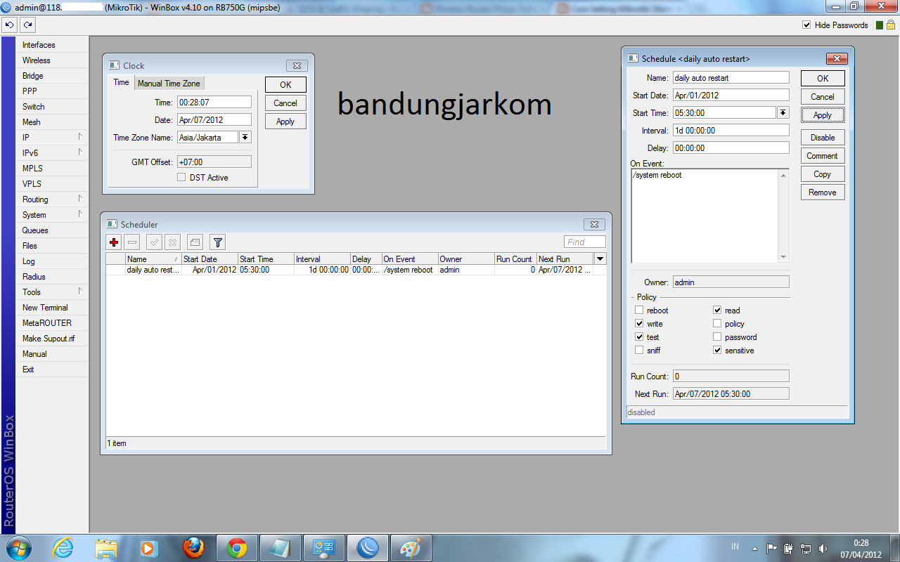This screenshot has height=562, width=900.
Task: Open comment editor icon in Scheduler toolbar
Action: pos(195,242)
